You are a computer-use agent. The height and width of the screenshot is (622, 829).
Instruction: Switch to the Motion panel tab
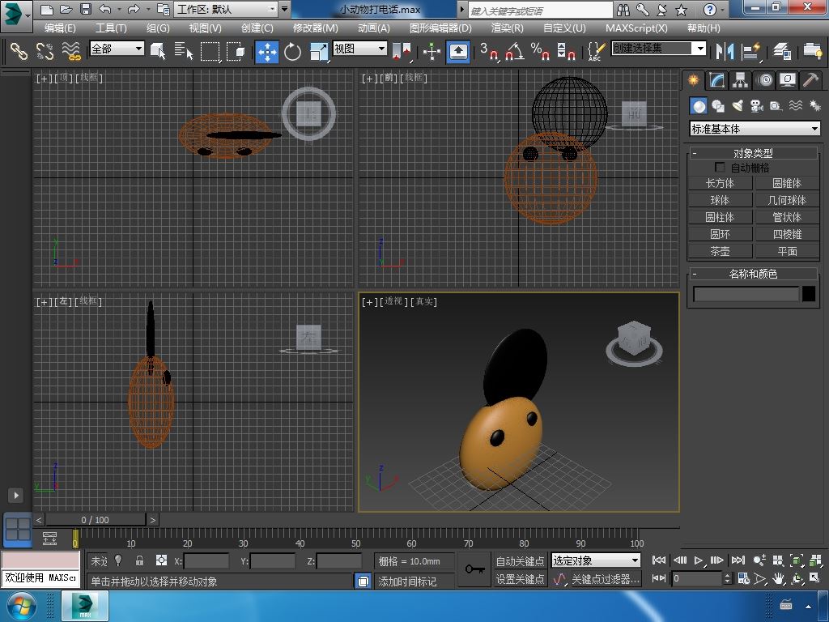[x=764, y=80]
